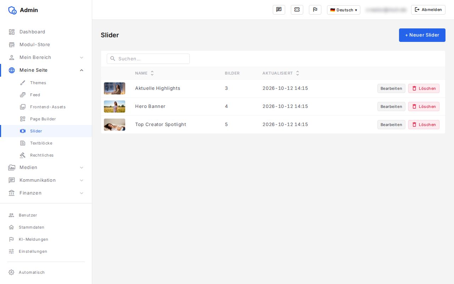Sort table by Name column arrows
The width and height of the screenshot is (454, 284).
(x=152, y=73)
